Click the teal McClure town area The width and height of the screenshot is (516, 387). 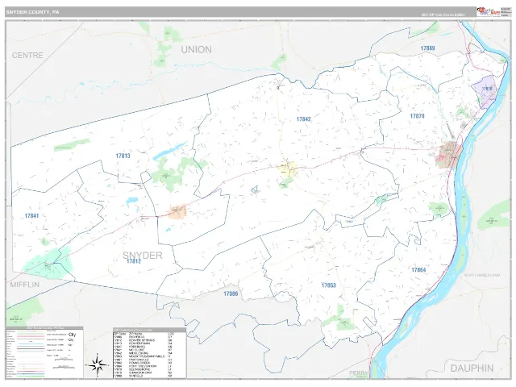click(48, 263)
